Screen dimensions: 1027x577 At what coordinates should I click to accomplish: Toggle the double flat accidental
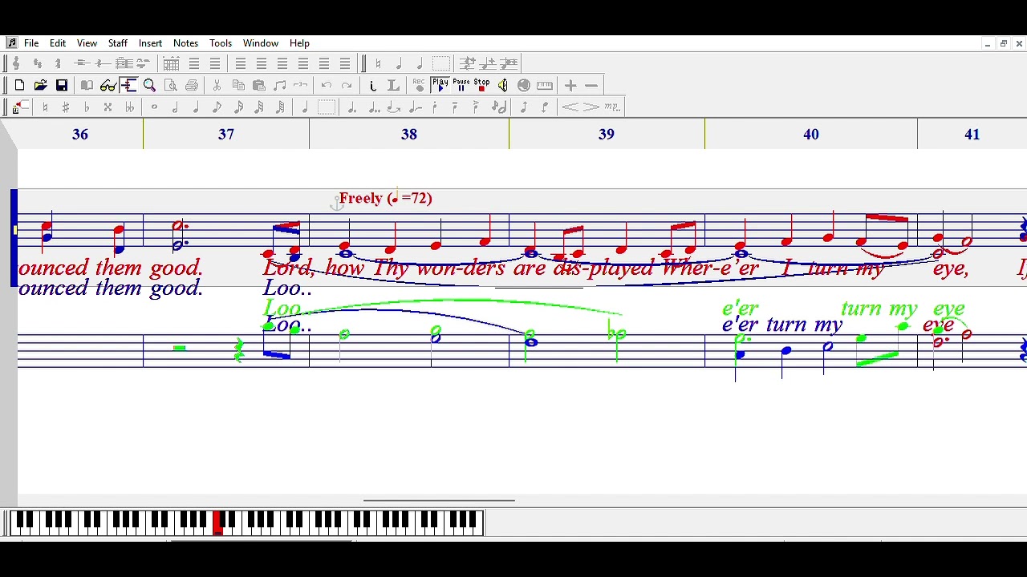129,107
